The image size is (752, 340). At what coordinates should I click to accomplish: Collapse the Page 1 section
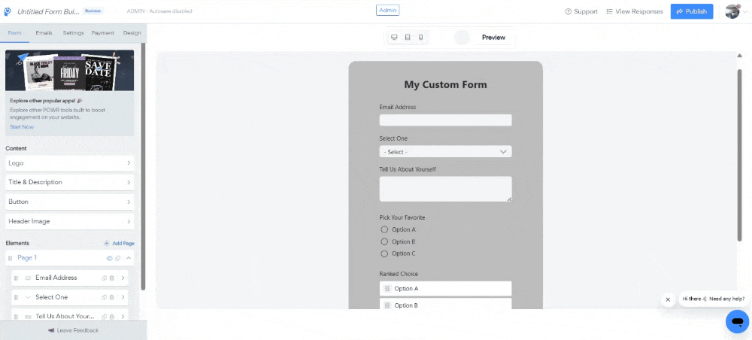(x=129, y=258)
